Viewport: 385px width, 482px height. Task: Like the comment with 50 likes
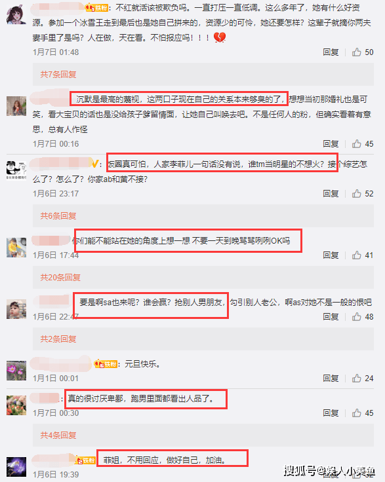(356, 52)
